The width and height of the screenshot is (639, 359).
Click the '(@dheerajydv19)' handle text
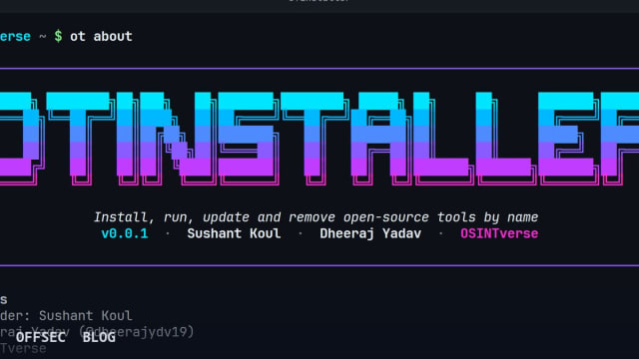tap(137, 332)
